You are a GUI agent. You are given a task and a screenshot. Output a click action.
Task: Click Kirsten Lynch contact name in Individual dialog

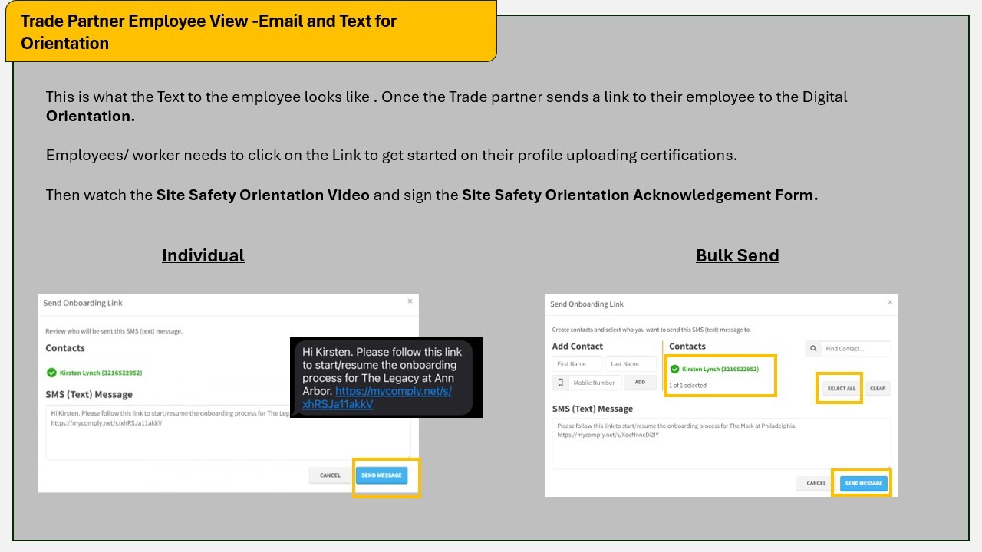(x=101, y=373)
